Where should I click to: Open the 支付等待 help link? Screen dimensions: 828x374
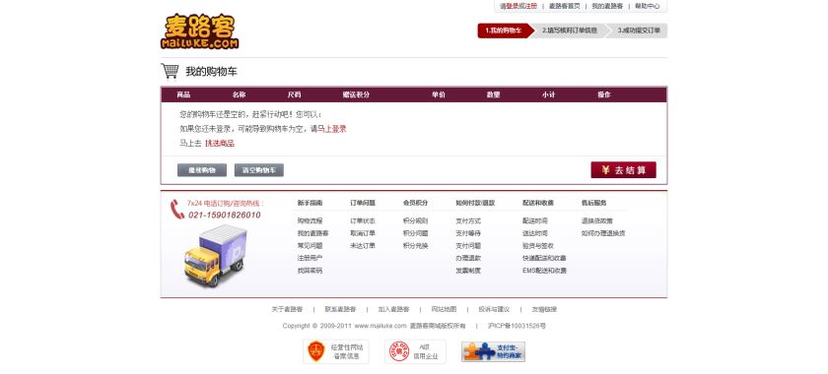[x=468, y=233]
